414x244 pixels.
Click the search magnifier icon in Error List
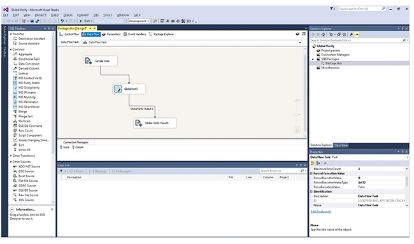coord(302,171)
